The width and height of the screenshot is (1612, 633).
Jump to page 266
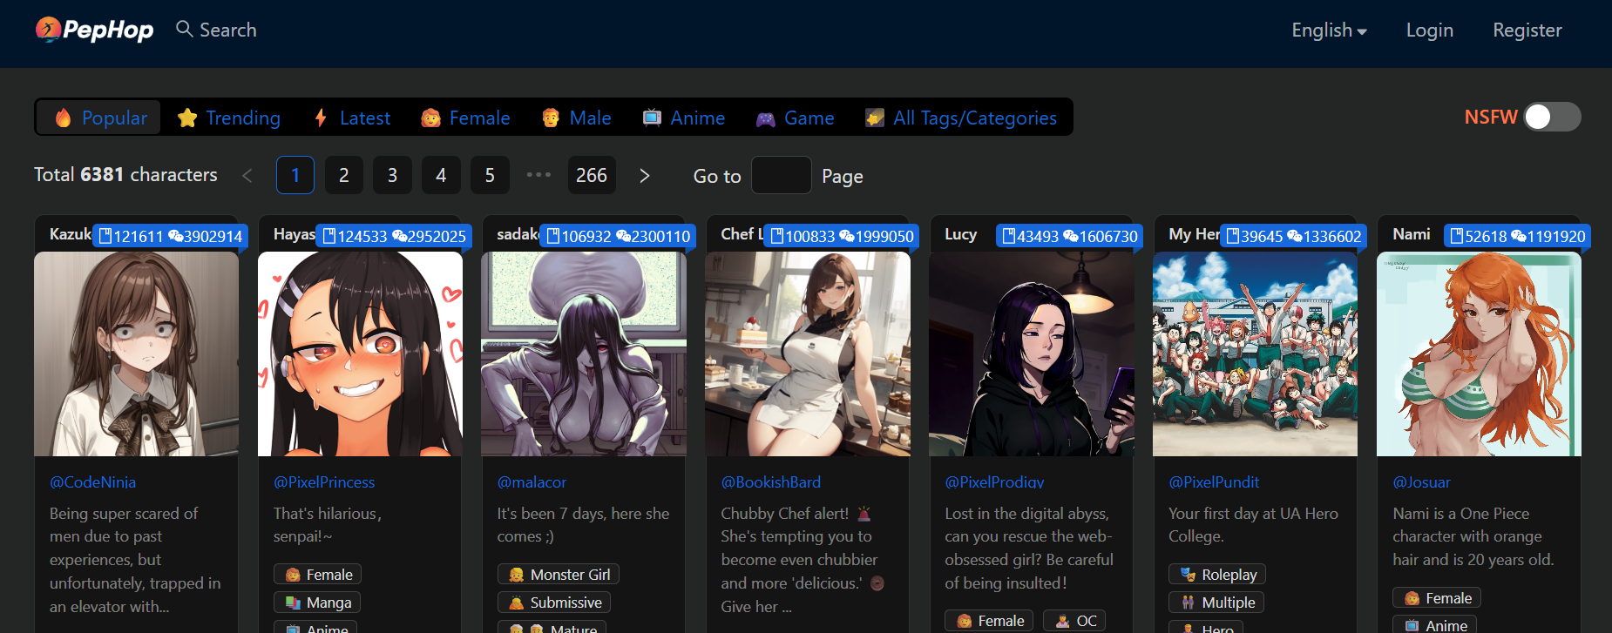coord(591,176)
